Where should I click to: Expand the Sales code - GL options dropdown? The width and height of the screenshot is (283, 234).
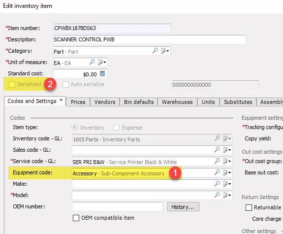pos(227,150)
